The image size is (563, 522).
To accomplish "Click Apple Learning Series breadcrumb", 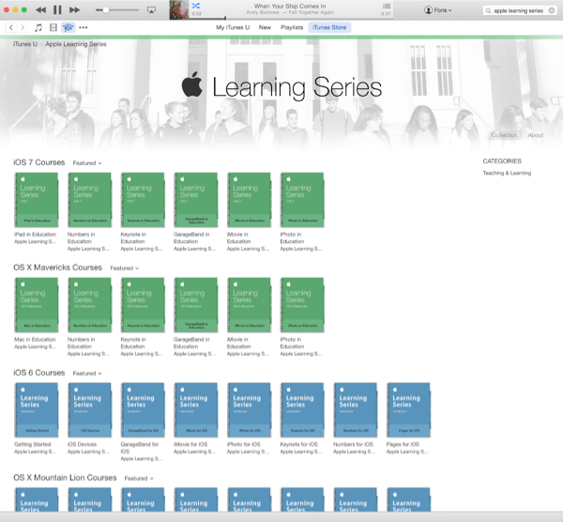I will pos(76,44).
